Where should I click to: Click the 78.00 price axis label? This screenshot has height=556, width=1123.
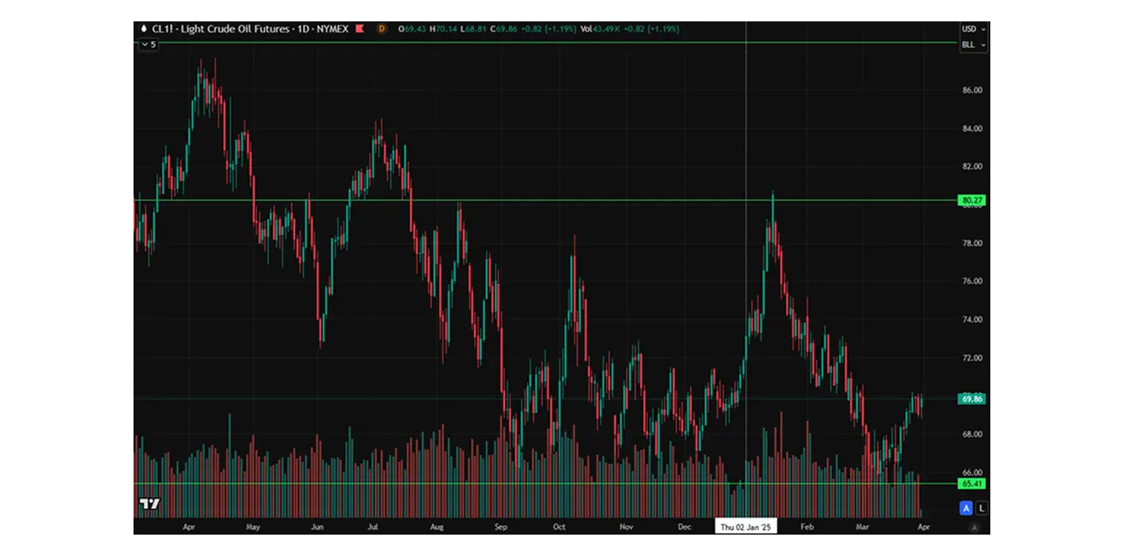[971, 243]
